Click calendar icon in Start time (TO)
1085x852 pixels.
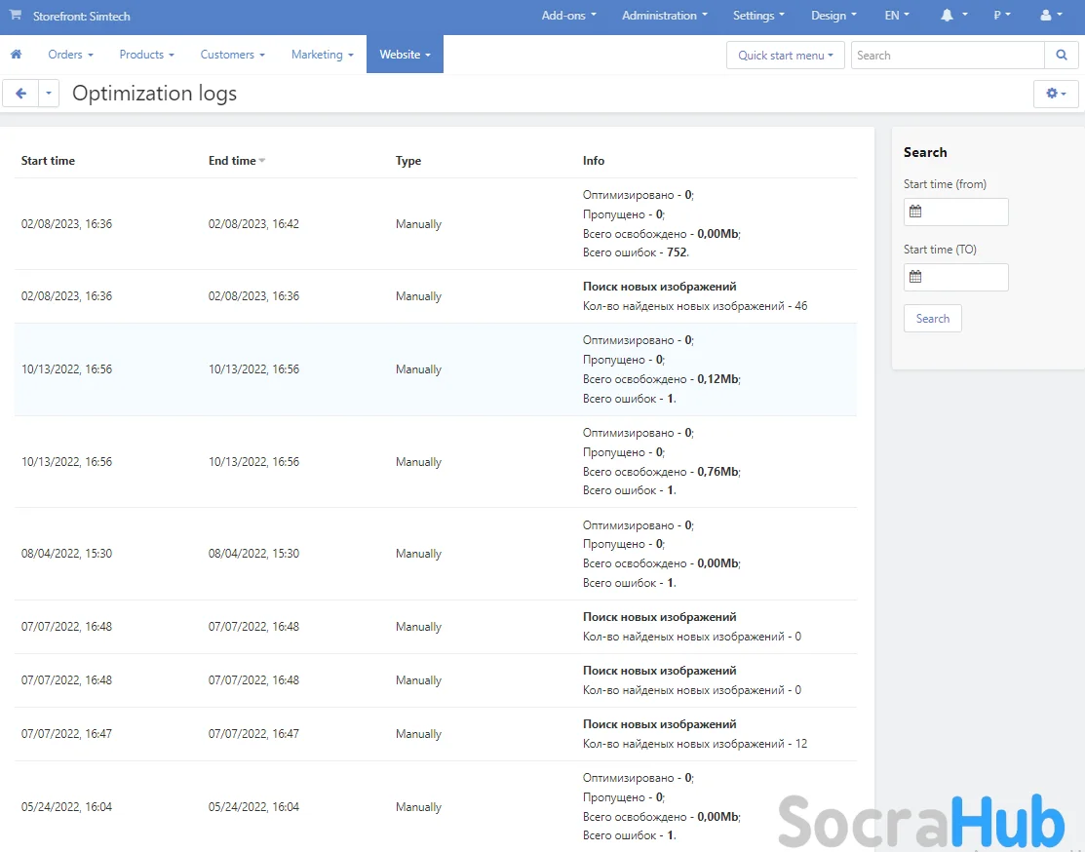click(x=915, y=277)
